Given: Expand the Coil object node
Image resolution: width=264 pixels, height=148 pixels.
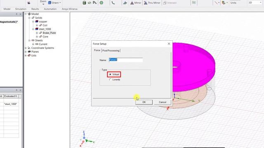Looking at the screenshot, I should coord(37,25).
